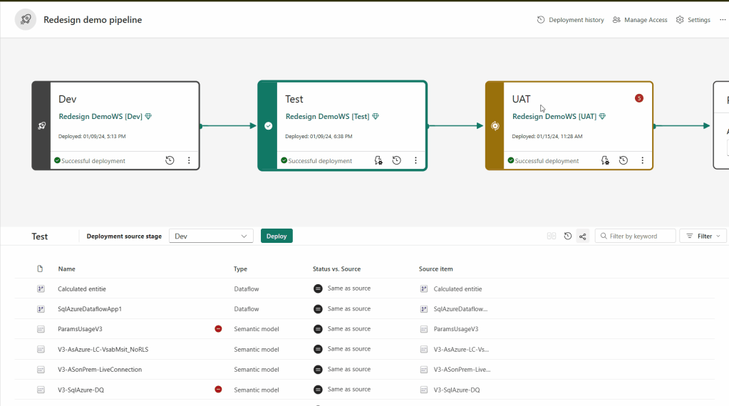The height and width of the screenshot is (406, 729).
Task: Click the pipeline rocket icon beside the title
Action: [x=26, y=20]
